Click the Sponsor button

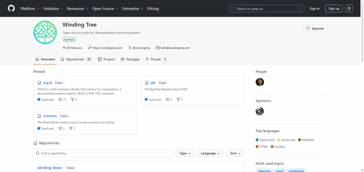(315, 28)
